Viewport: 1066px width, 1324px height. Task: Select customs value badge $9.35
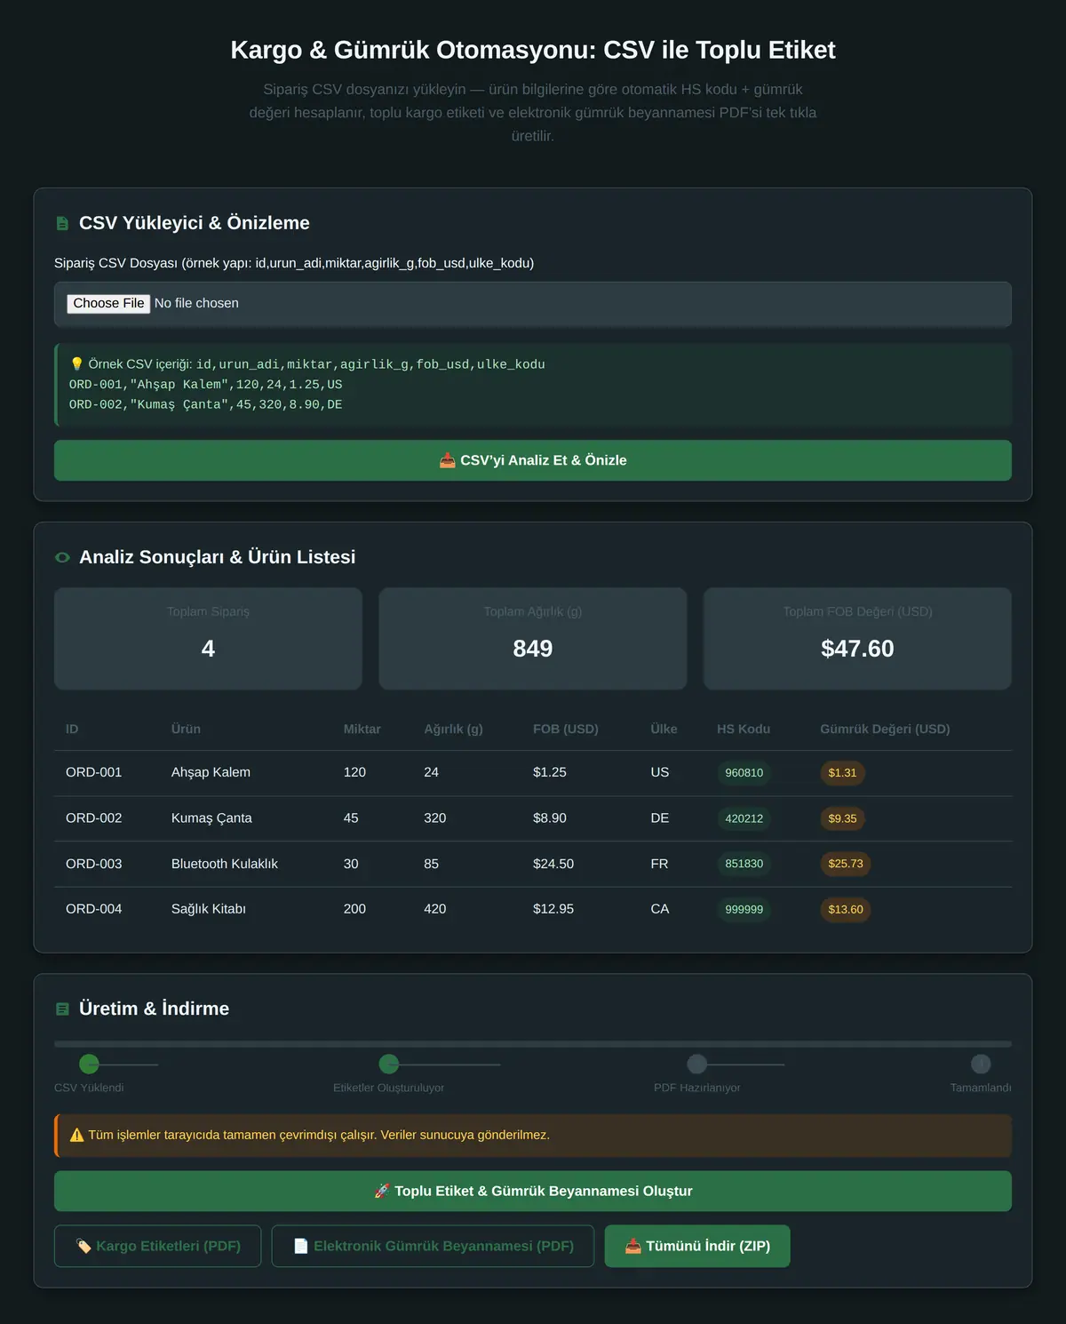click(x=842, y=818)
